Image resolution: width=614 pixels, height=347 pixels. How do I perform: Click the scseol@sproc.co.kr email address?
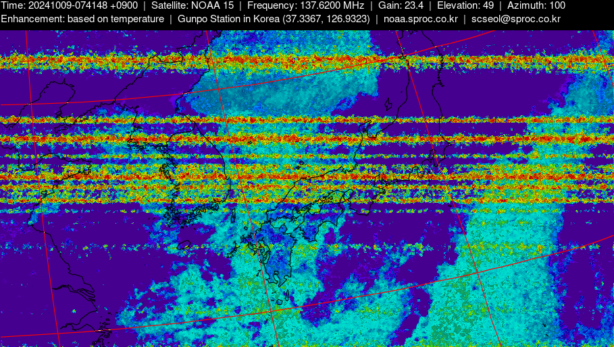(515, 19)
